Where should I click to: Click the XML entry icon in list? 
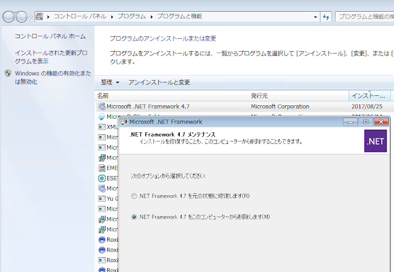click(x=102, y=127)
